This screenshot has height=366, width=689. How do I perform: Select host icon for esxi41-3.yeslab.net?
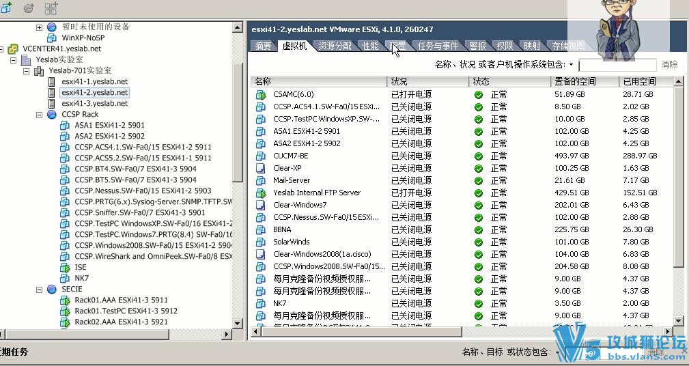[x=52, y=104]
